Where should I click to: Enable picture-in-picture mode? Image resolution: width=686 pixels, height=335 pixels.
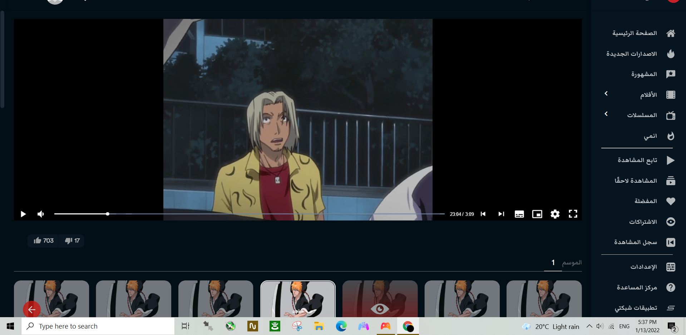(537, 214)
